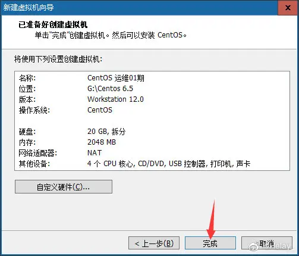Click the 将使用下列设置创建虚拟机 label

[x=58, y=59]
